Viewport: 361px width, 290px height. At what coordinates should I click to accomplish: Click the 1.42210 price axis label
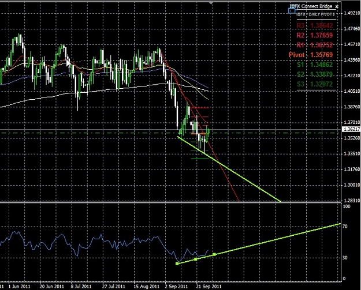tap(352, 76)
